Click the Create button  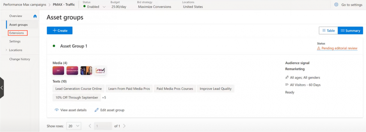[x=60, y=30]
